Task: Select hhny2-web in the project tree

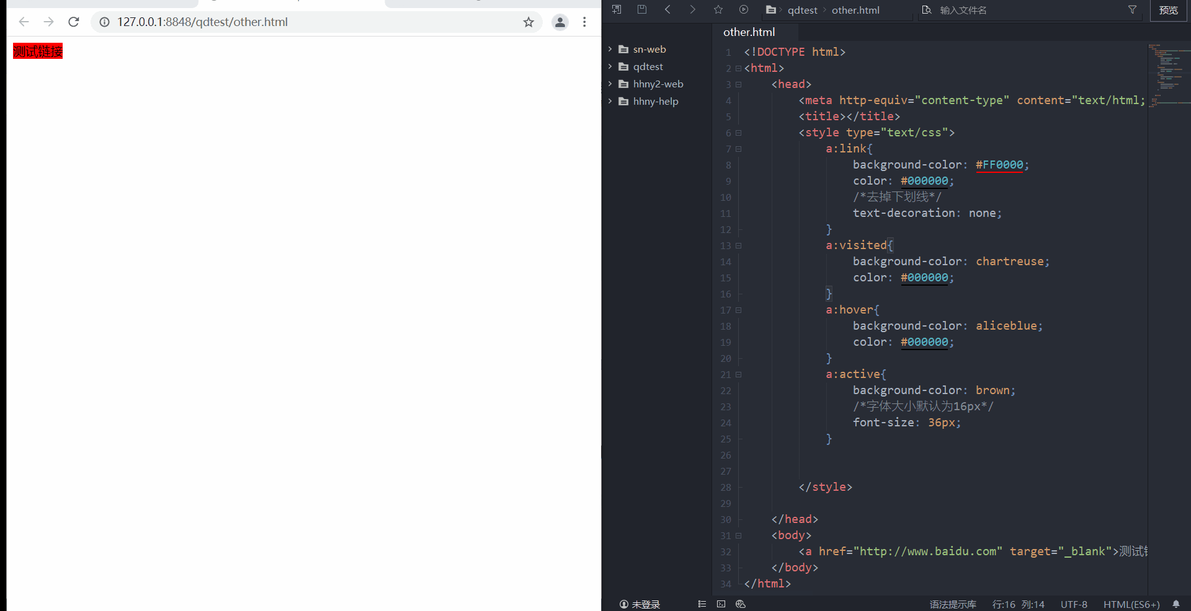Action: coord(658,84)
